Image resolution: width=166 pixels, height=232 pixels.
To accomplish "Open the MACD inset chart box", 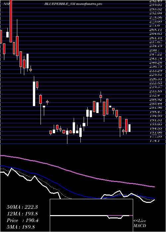I will click(91, 215).
